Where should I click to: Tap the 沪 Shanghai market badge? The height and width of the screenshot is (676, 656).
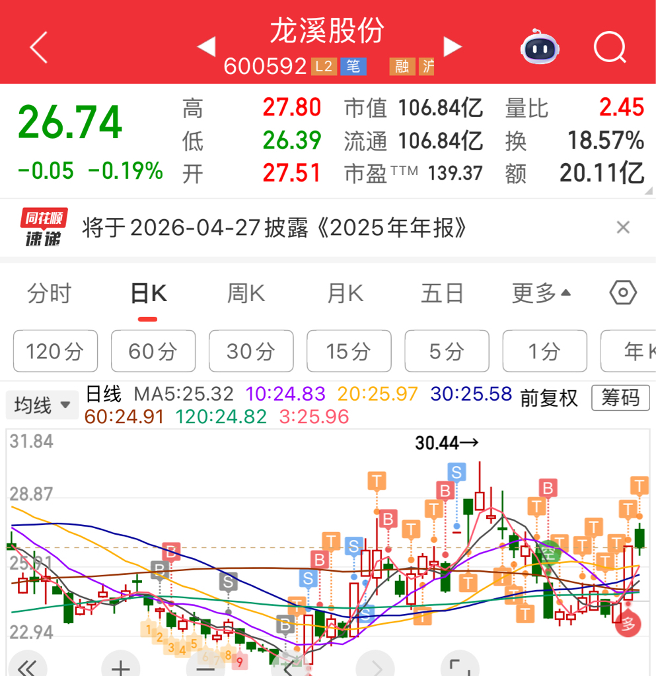(x=427, y=67)
